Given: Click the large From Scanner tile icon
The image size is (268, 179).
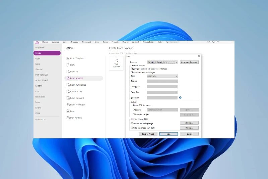Looking at the screenshot, I should pos(116,60).
